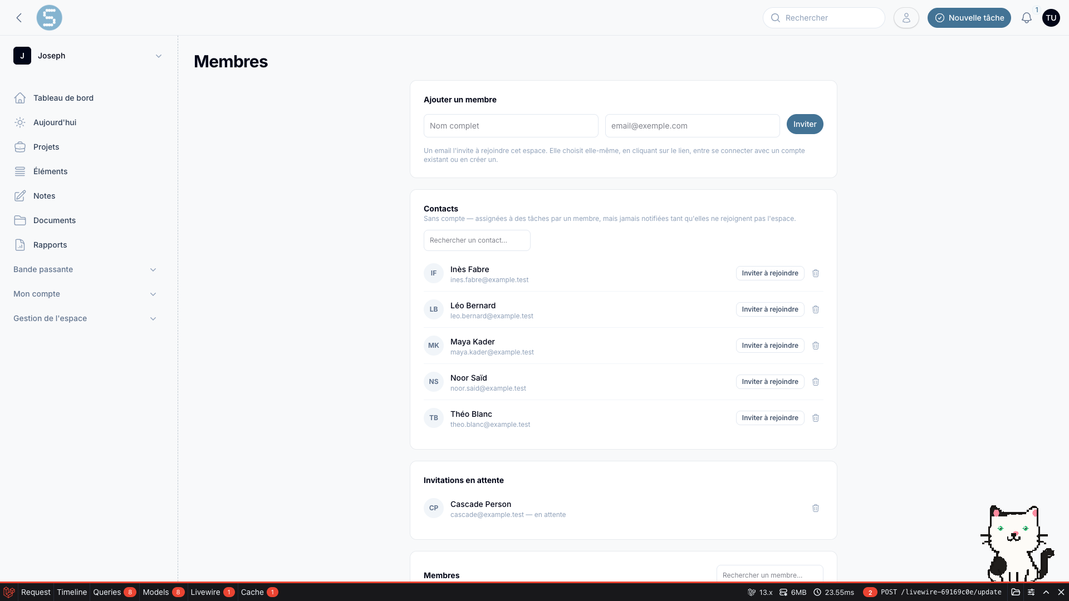1069x601 pixels.
Task: Focus Rechercher un membre field
Action: 769,574
